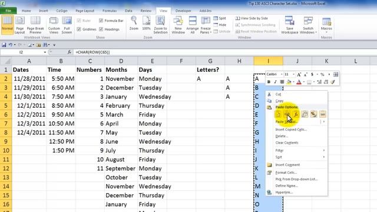Choose Paste Values option icon
This screenshot has height=212, width=377.
287,114
